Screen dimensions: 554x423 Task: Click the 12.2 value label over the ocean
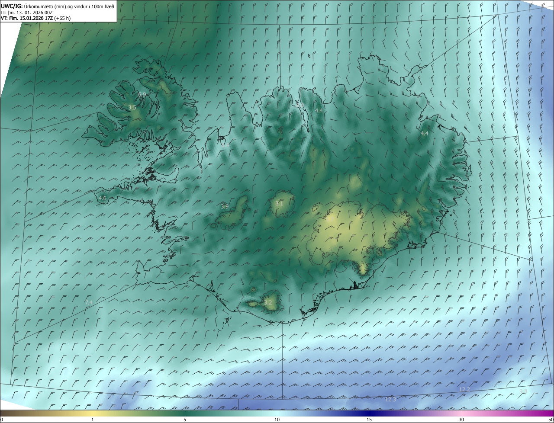click(x=464, y=389)
